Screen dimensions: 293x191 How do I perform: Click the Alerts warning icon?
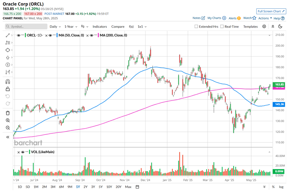tap(239, 18)
